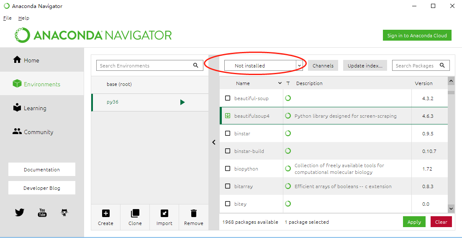Click the biopython package name
Screen dimensions: 462x238
coord(246,169)
